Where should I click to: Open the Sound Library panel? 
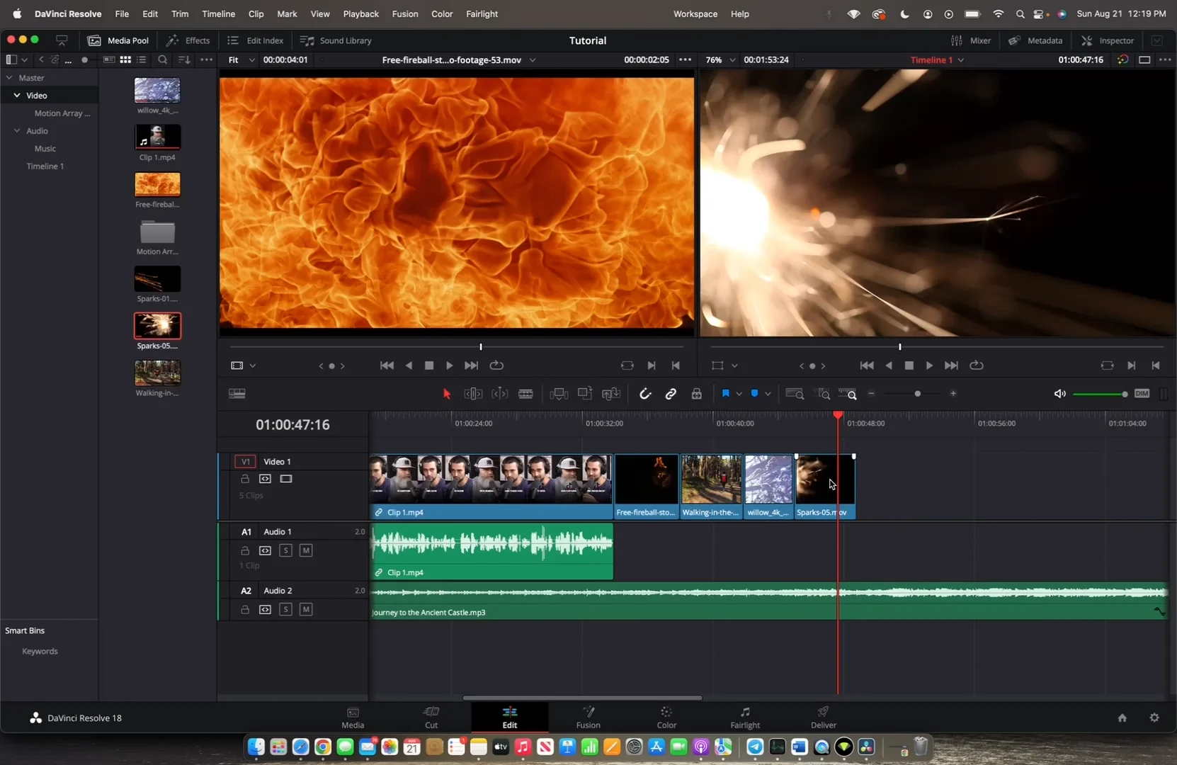[336, 40]
